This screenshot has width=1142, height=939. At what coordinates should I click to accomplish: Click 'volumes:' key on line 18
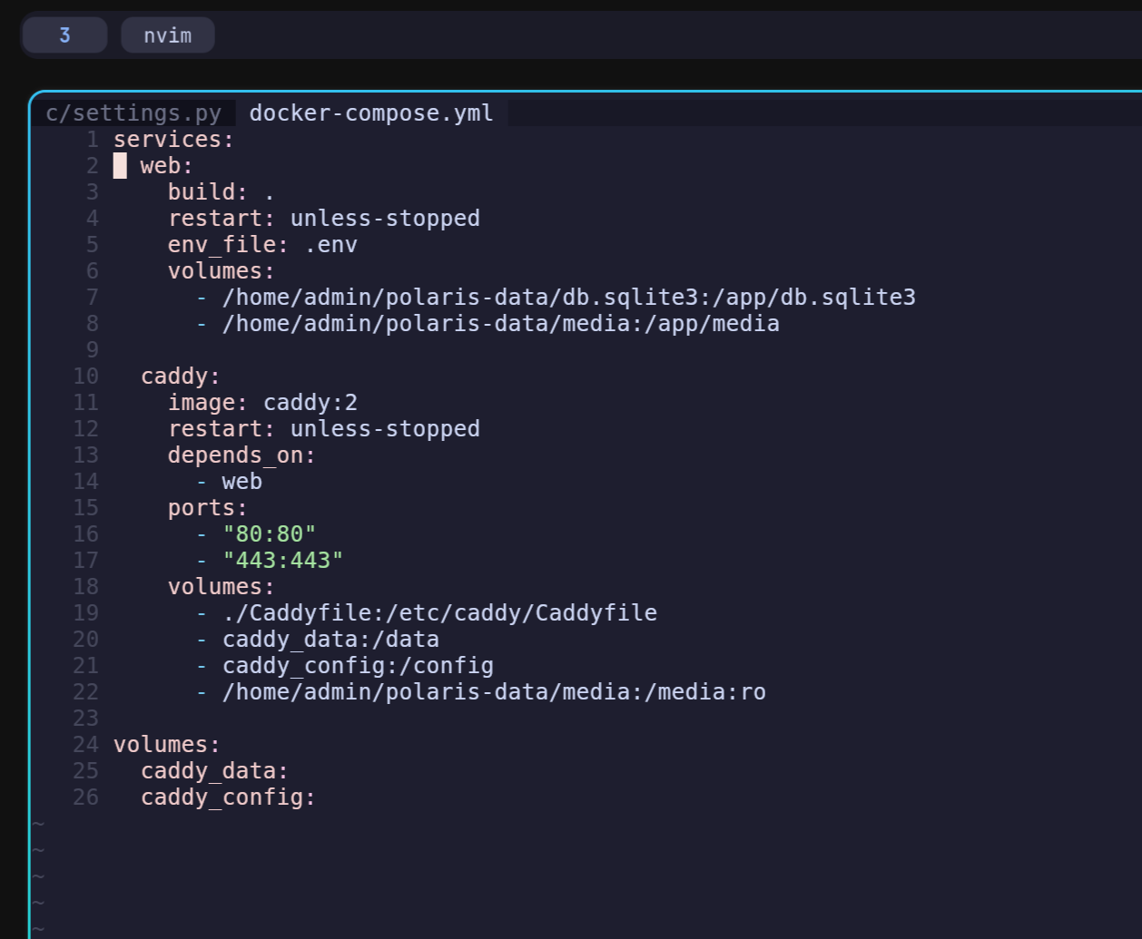tap(222, 587)
